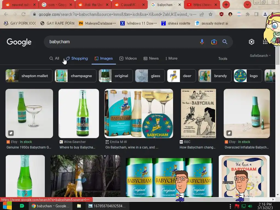Bookmark this page with the star icon
Viewport: 280px width, 210px height.
tap(211, 14)
